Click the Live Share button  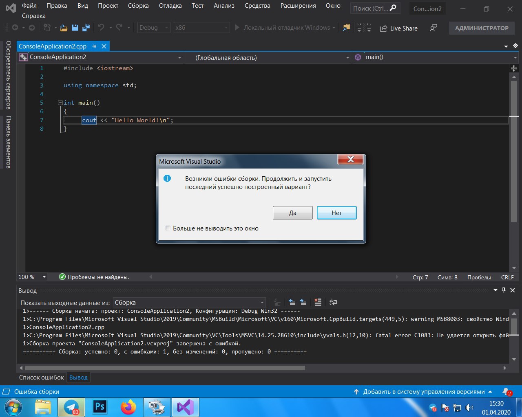pyautogui.click(x=399, y=28)
